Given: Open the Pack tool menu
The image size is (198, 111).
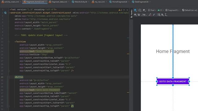Looking at the screenshot, I should tap(159, 15).
